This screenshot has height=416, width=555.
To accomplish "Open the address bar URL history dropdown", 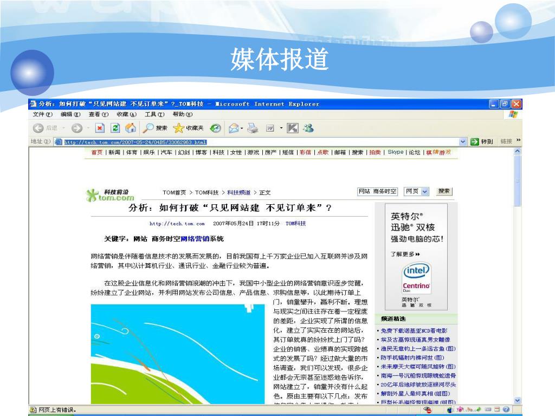I will pyautogui.click(x=463, y=142).
